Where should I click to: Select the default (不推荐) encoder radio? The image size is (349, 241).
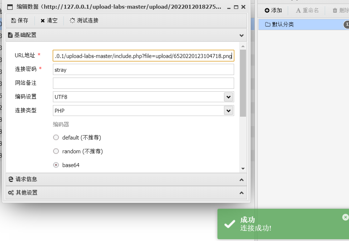click(x=56, y=137)
